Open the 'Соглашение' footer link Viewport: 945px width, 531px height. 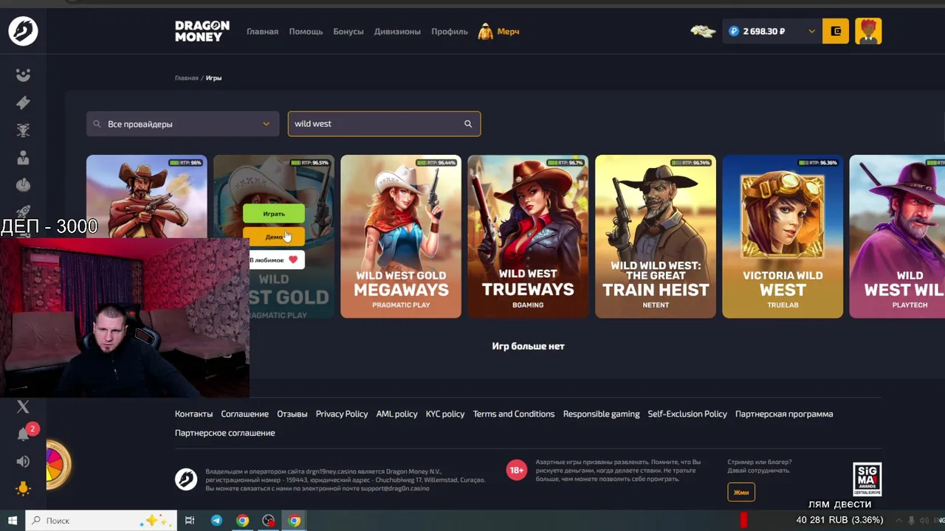pyautogui.click(x=244, y=414)
